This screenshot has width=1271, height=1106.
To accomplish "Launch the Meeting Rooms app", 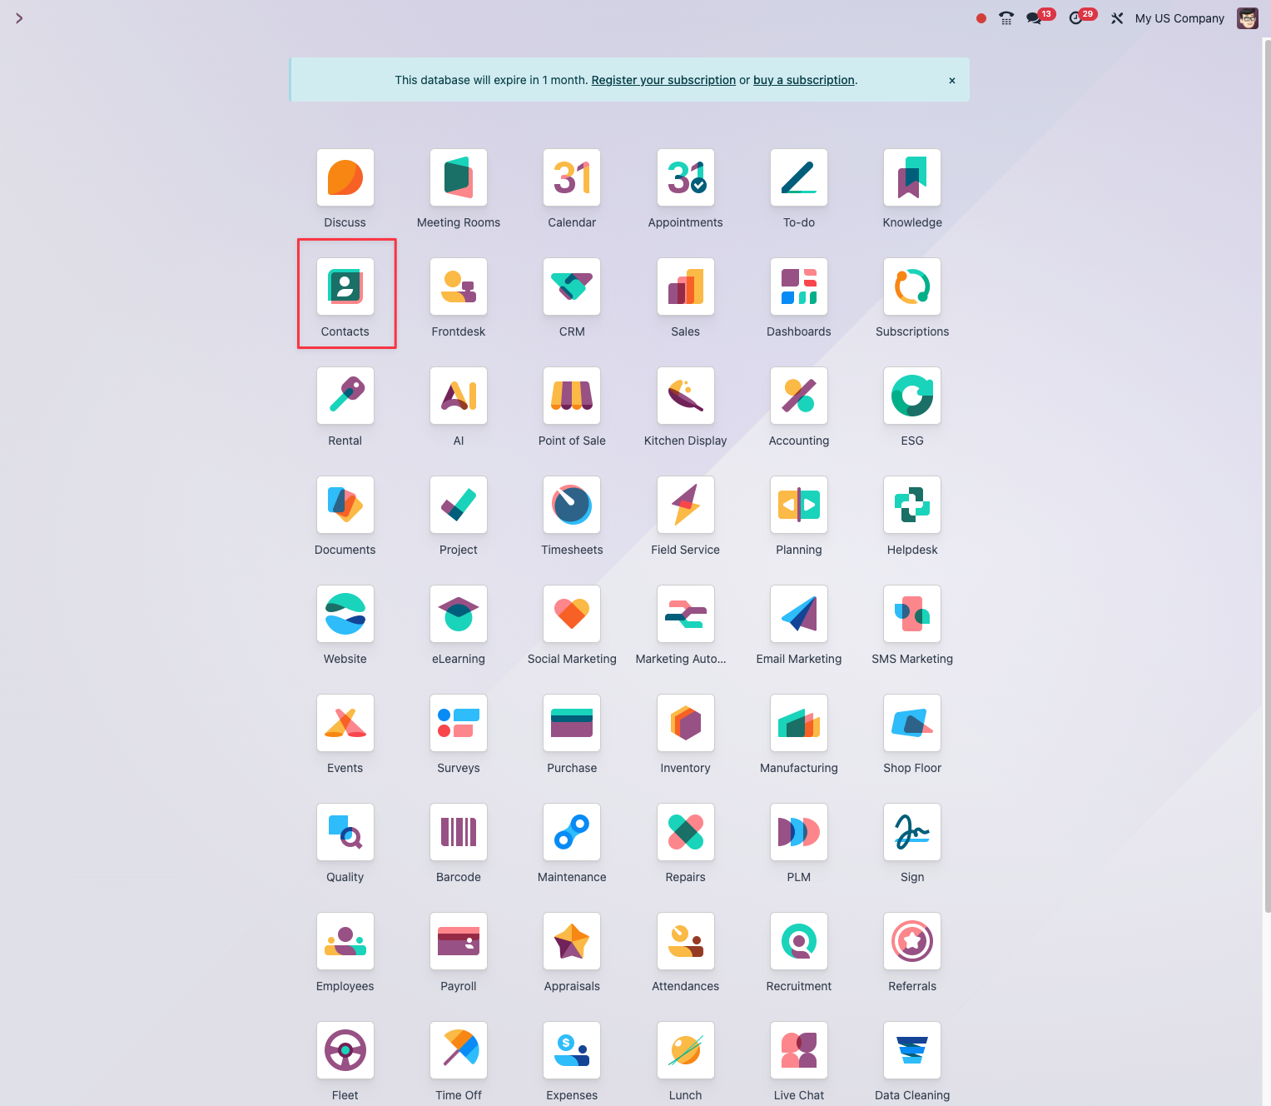I will pyautogui.click(x=459, y=177).
